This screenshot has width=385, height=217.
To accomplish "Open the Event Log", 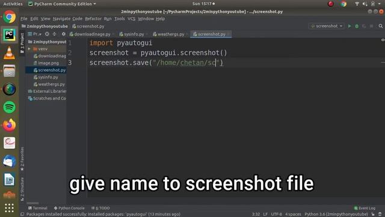I will (365, 208).
